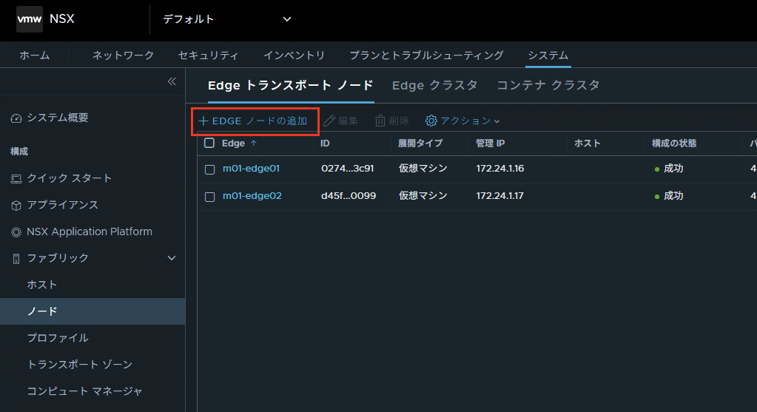
Task: Click the 編集 button
Action: click(341, 121)
